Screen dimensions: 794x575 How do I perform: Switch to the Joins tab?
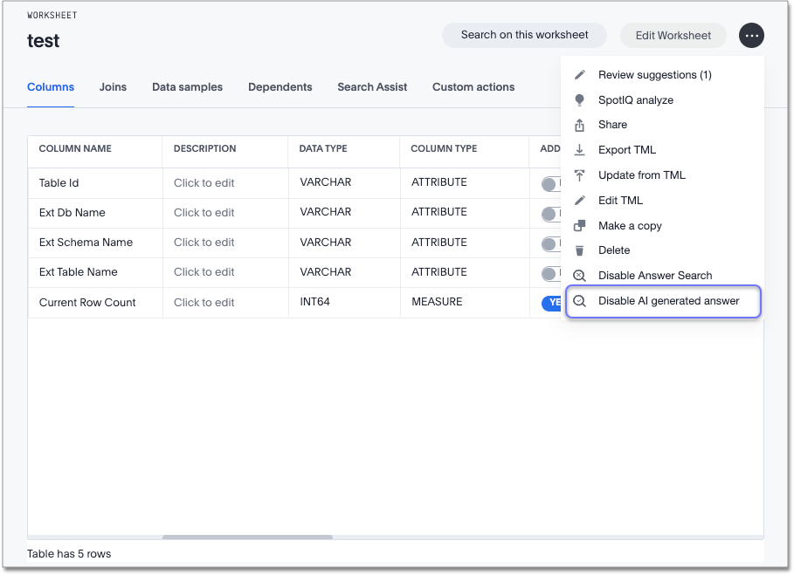click(113, 87)
